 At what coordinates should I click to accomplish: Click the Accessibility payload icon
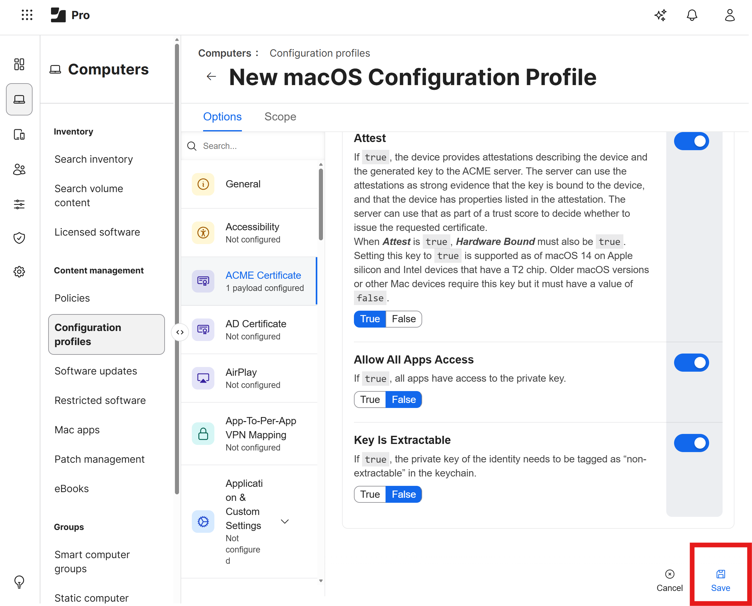(x=203, y=233)
